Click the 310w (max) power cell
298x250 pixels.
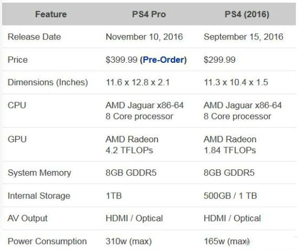click(128, 241)
